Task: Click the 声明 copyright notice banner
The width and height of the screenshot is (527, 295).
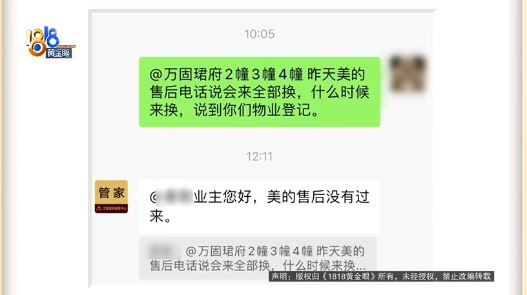Action: [x=381, y=276]
